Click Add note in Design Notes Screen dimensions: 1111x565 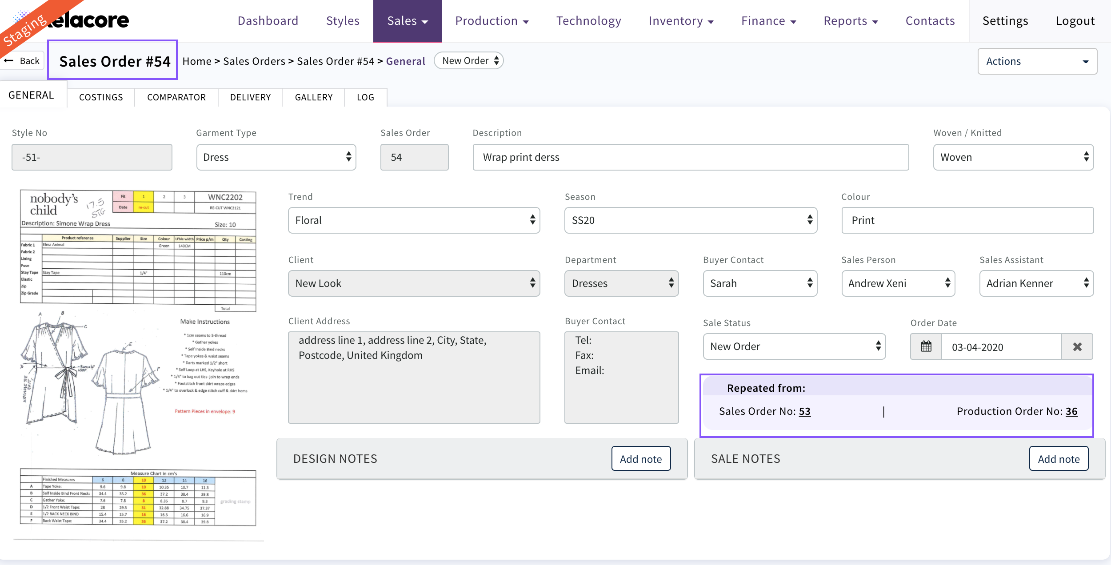coord(641,458)
